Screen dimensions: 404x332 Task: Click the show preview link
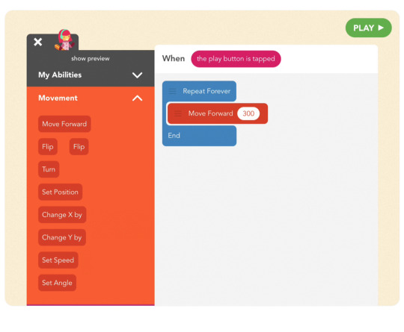pos(91,59)
